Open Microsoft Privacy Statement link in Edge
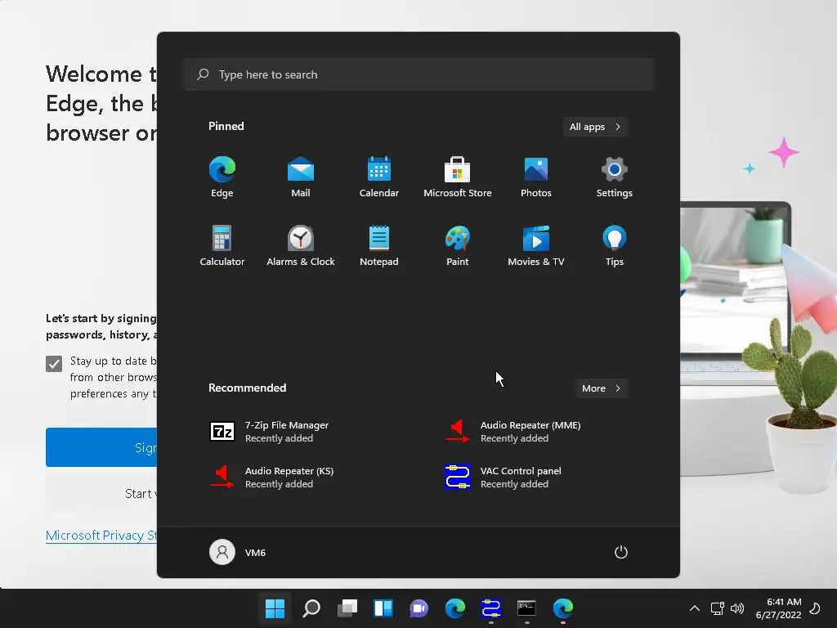 101,535
